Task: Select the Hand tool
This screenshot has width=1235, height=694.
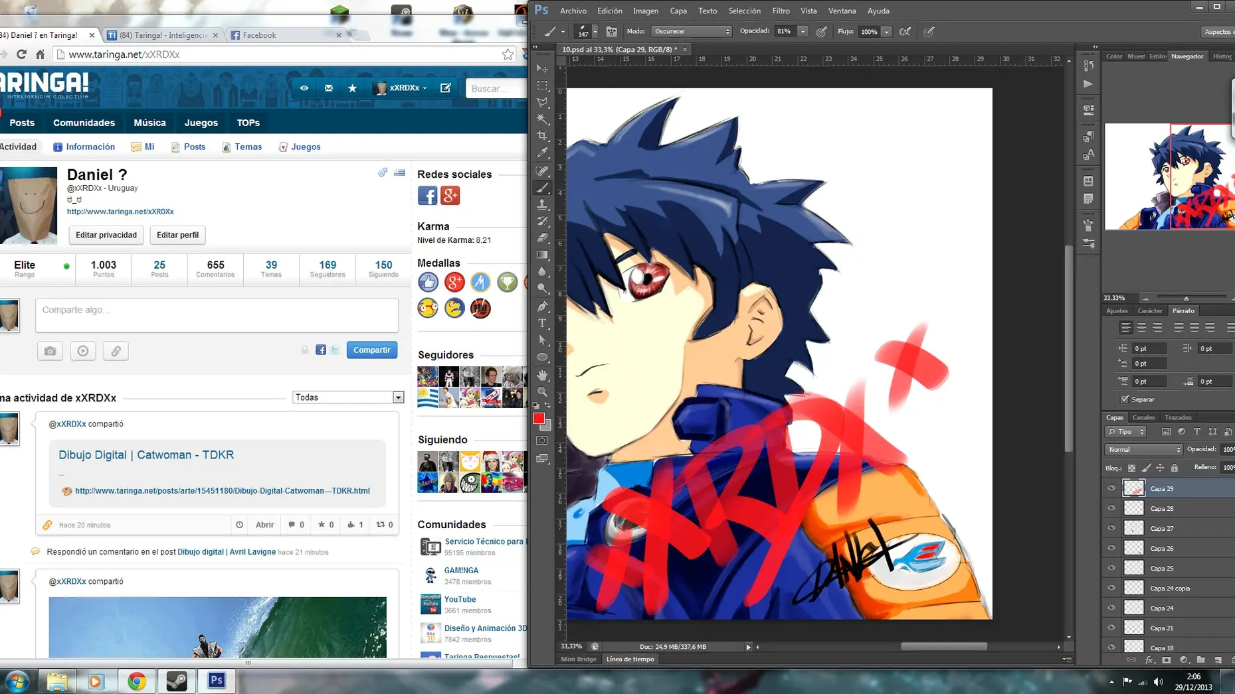Action: [x=543, y=375]
